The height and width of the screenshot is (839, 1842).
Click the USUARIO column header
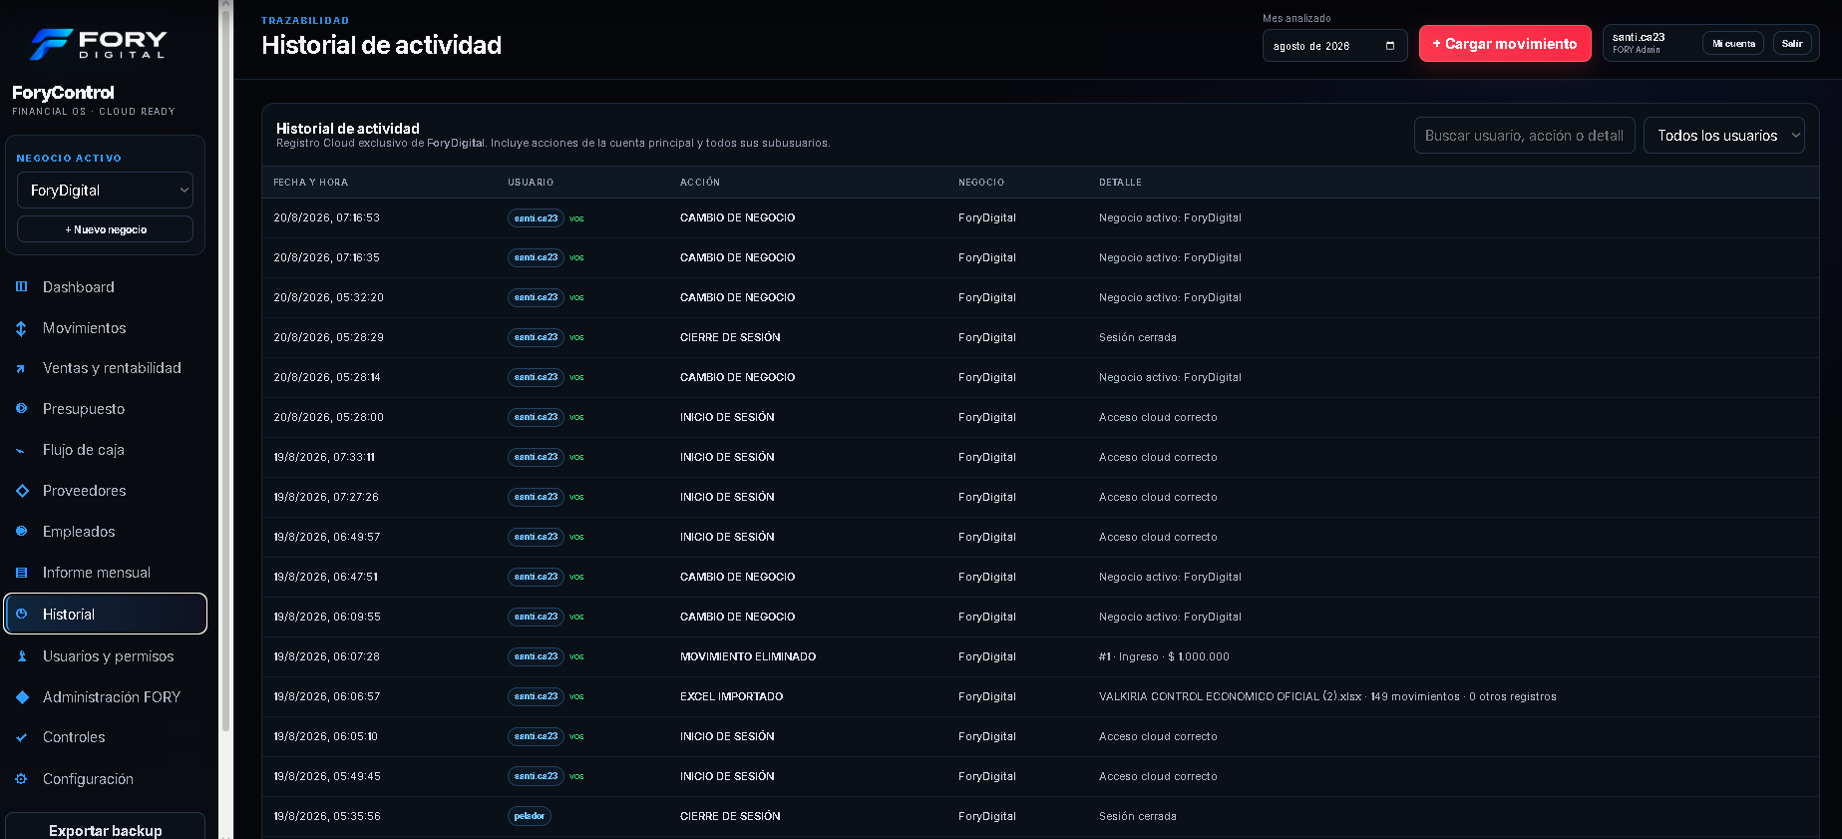(x=531, y=183)
